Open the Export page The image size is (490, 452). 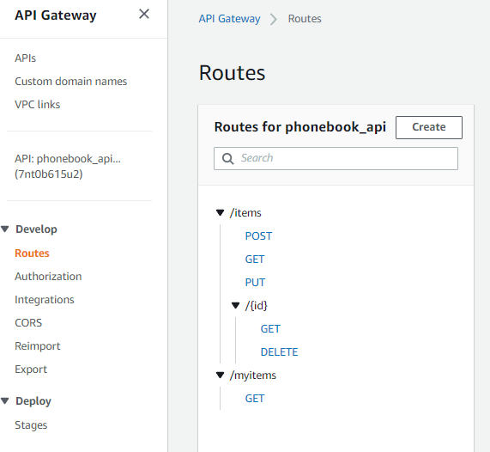click(x=31, y=370)
